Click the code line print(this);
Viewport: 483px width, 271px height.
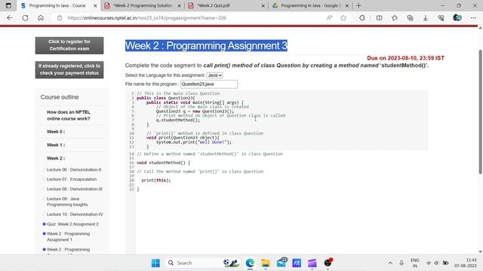156,181
